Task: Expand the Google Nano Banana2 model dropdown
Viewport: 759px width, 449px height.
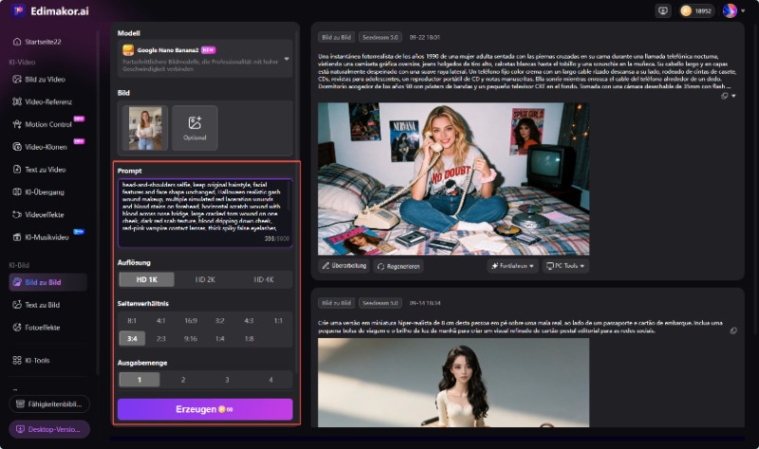Action: pos(287,59)
